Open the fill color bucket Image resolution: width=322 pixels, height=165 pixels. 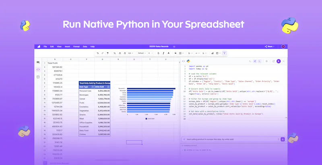click(175, 53)
